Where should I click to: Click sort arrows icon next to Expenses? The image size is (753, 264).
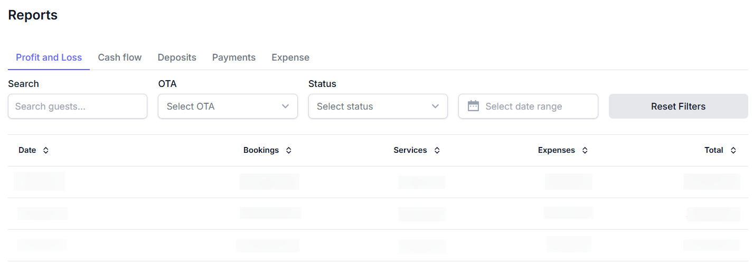coord(585,150)
